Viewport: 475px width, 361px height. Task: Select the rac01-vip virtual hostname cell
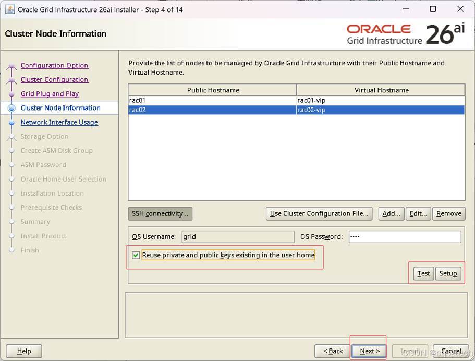(x=381, y=100)
